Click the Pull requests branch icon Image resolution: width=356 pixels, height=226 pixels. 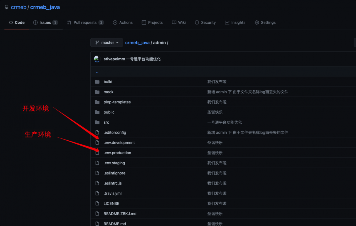[x=69, y=23]
